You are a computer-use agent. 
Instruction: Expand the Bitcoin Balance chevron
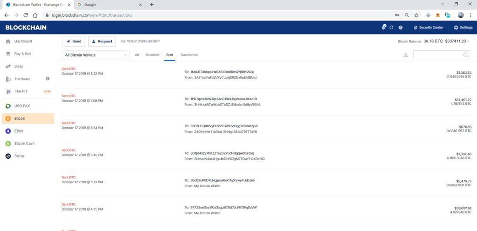[x=469, y=42]
